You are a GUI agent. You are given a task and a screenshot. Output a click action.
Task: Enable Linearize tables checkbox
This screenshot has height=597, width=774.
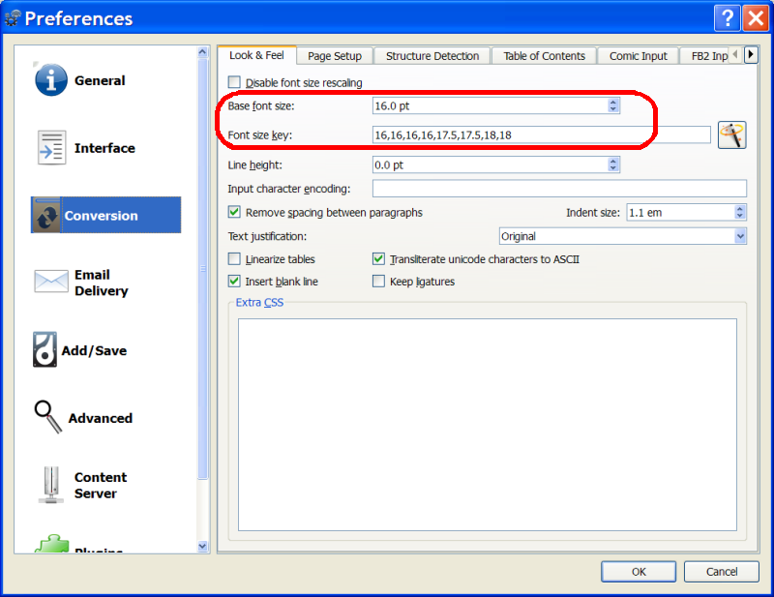[x=234, y=258]
